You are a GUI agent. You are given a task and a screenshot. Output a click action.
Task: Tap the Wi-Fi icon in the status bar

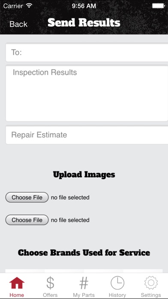[x=29, y=6]
